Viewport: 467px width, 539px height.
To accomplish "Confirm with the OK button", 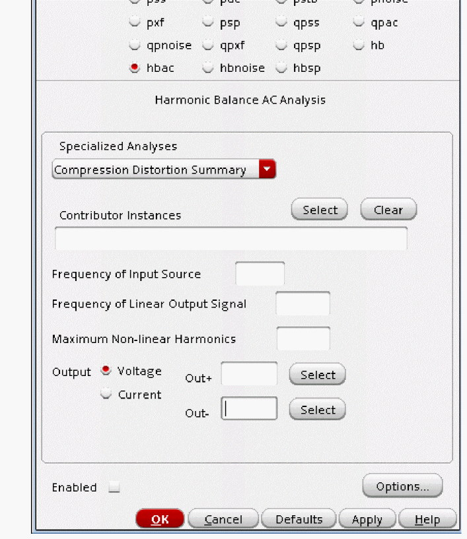I will pos(160,519).
